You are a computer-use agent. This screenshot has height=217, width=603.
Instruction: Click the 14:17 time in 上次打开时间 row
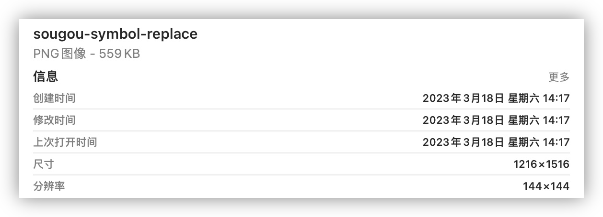pyautogui.click(x=556, y=142)
